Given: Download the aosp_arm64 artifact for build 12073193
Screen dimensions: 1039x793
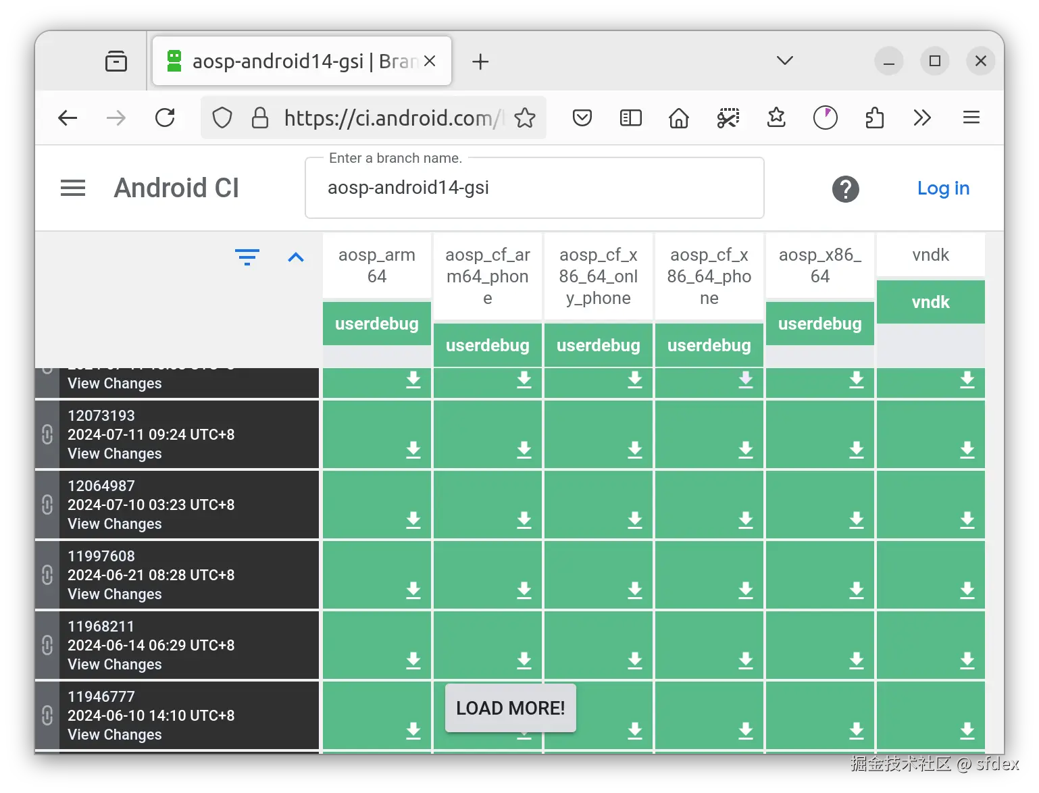Looking at the screenshot, I should [x=413, y=449].
